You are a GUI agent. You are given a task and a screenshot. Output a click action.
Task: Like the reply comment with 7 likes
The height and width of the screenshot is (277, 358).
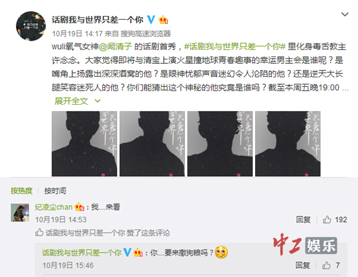331,265
